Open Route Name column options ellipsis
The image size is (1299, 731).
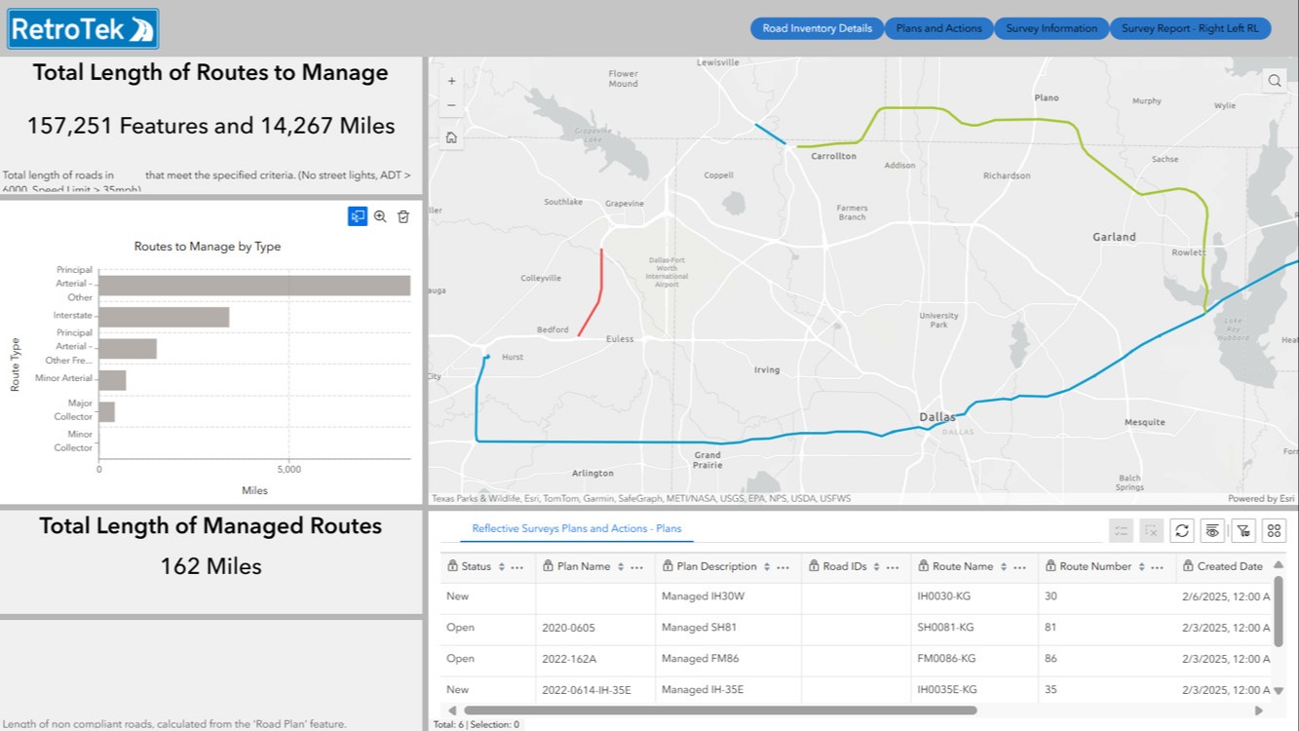(1020, 566)
